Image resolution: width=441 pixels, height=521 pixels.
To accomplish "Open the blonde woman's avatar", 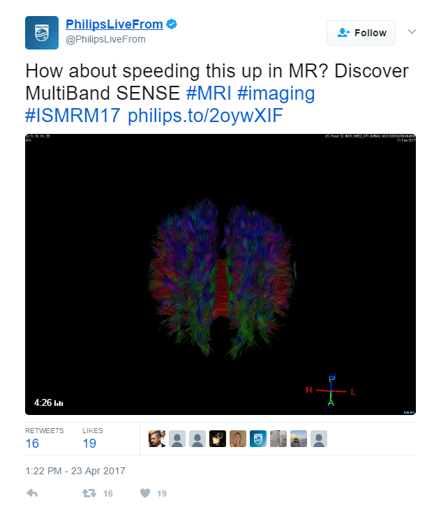I will pos(238,439).
